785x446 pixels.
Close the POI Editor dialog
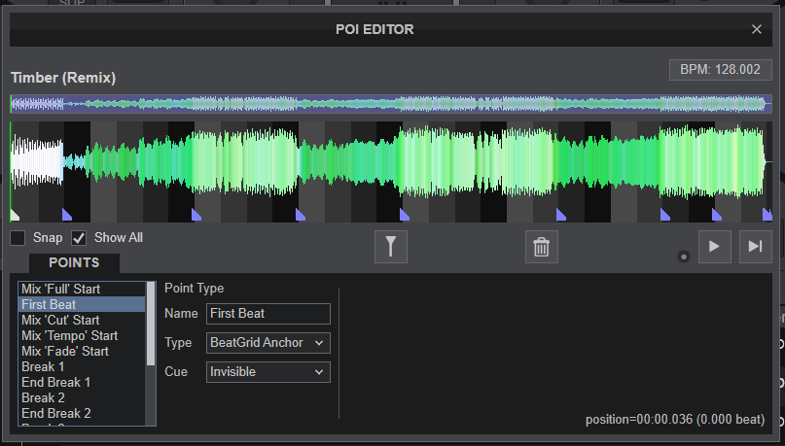click(757, 29)
